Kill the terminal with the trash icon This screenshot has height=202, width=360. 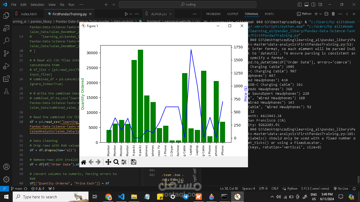click(333, 14)
